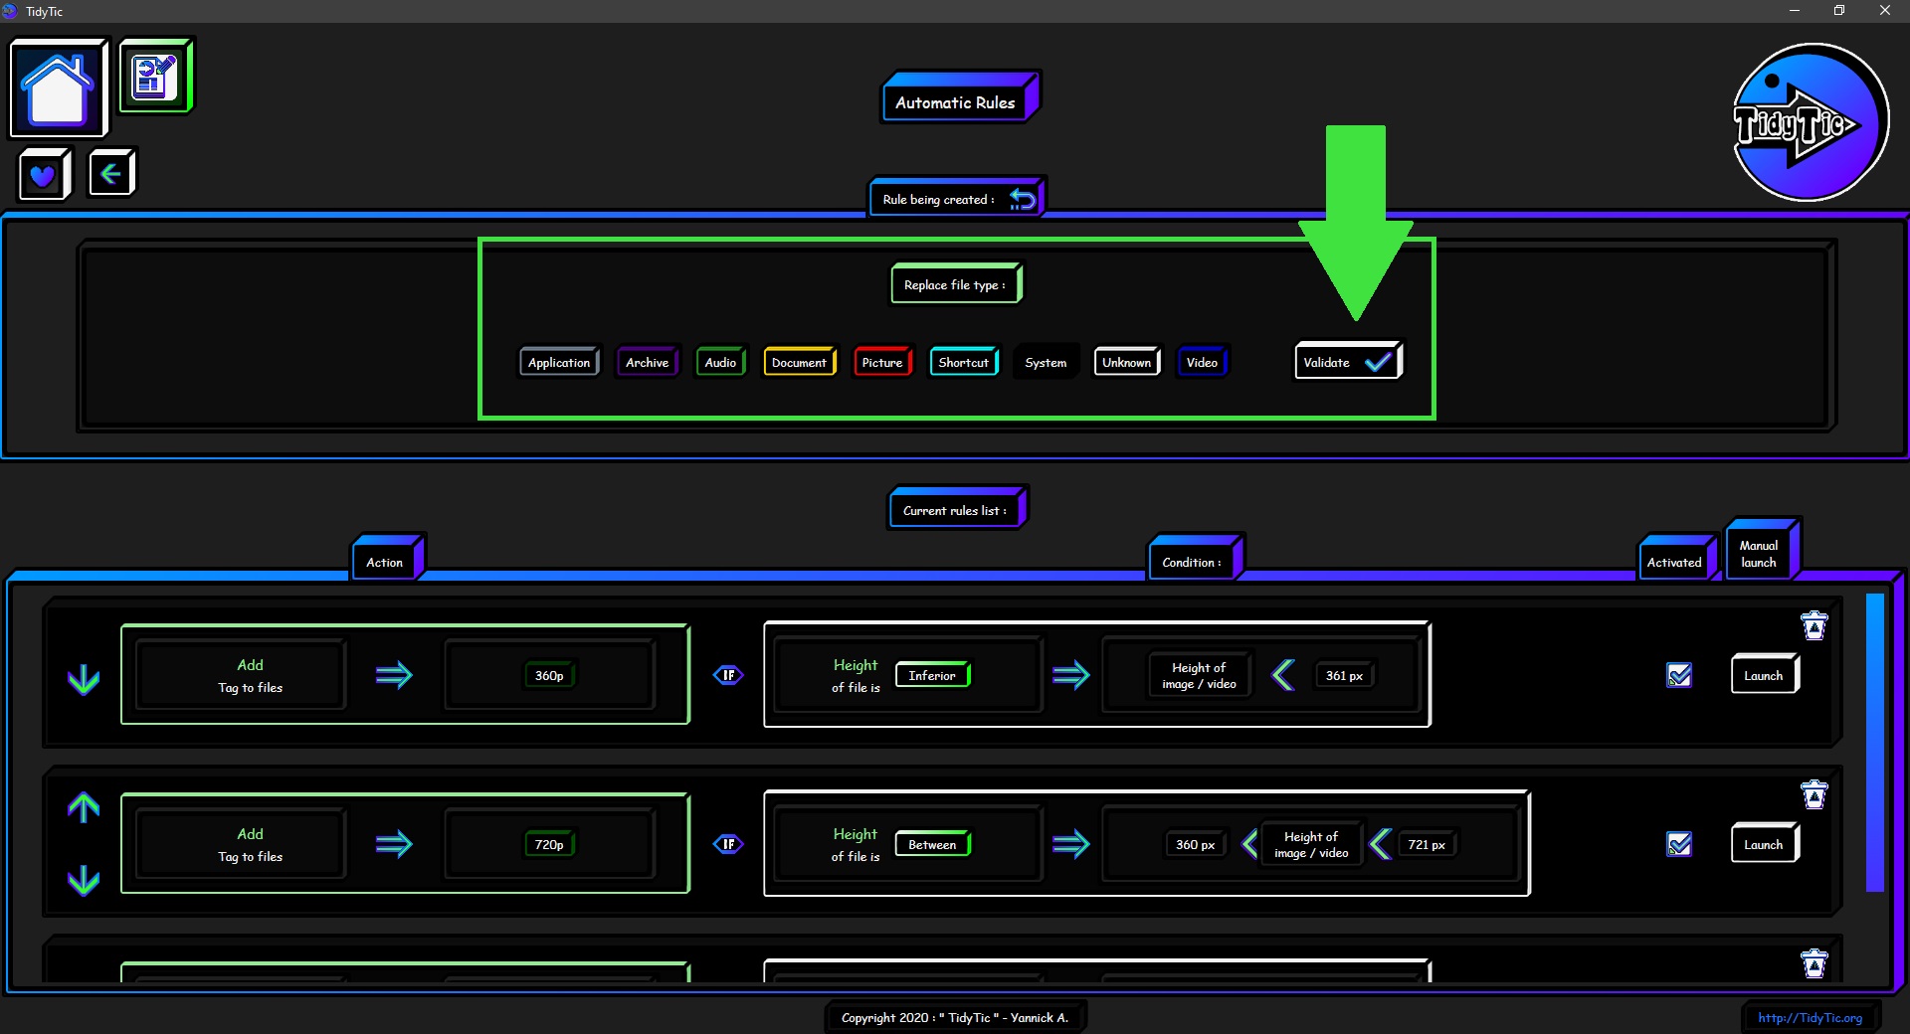Launch the 720p rule manually

[x=1764, y=844]
